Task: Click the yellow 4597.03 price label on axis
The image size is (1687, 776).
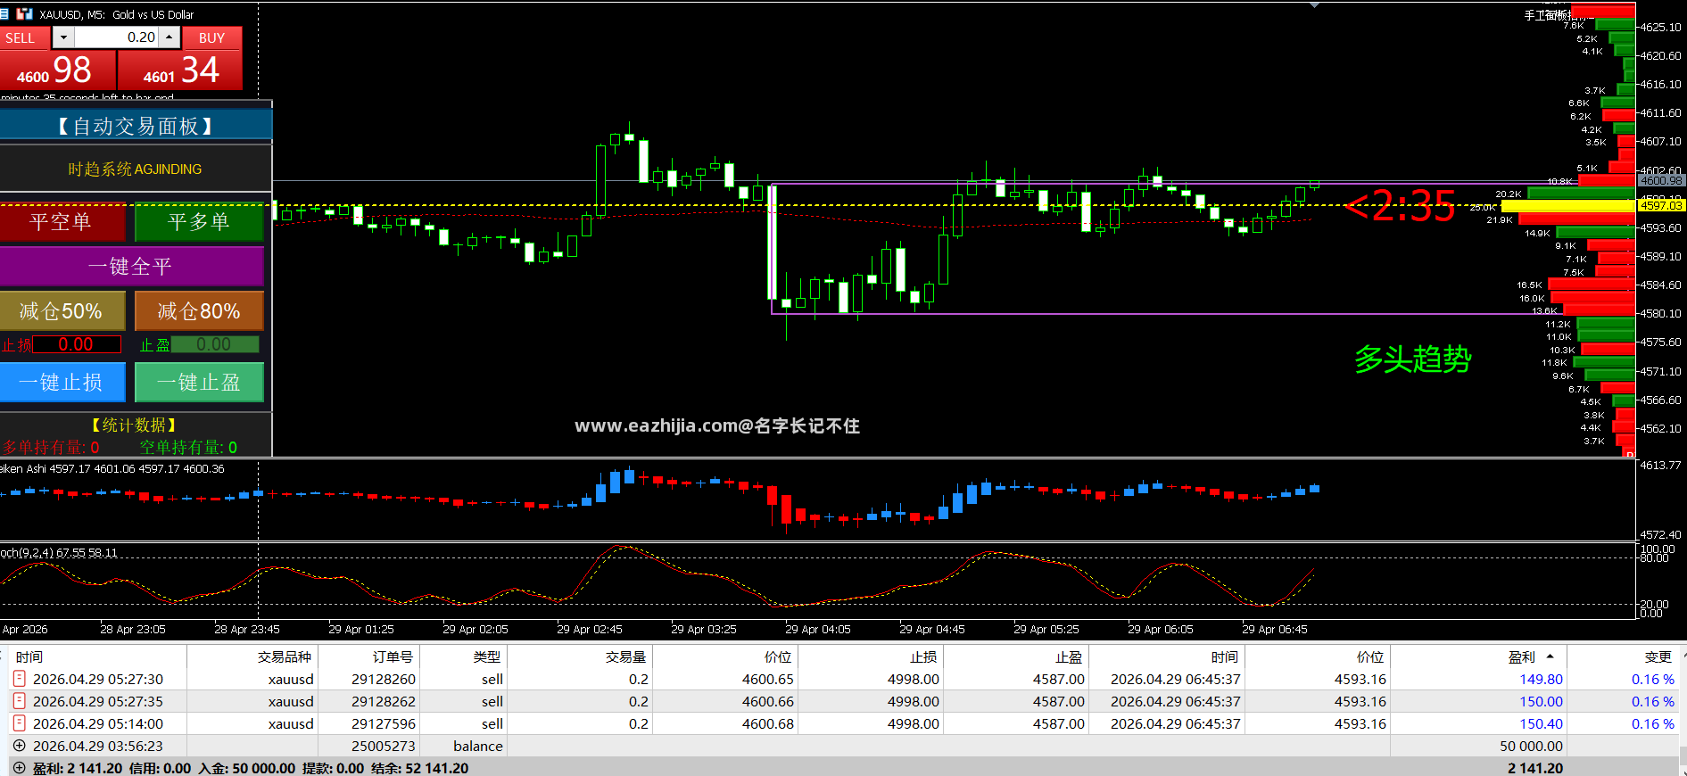Action: [x=1660, y=205]
